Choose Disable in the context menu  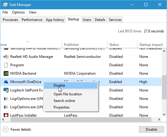click(x=71, y=85)
